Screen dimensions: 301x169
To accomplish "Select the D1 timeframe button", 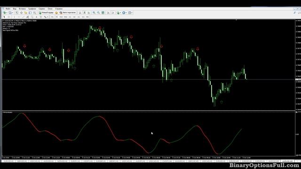I will (79, 17).
